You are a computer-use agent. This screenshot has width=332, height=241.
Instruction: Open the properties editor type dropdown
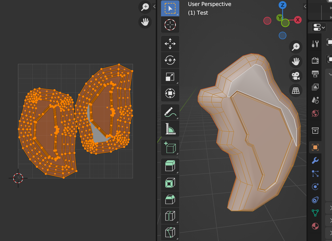[318, 27]
